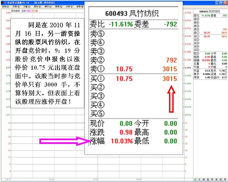The height and width of the screenshot is (182, 228).
Task: Click the window title 组合图-凤竹纺织
Action: coord(44,3)
